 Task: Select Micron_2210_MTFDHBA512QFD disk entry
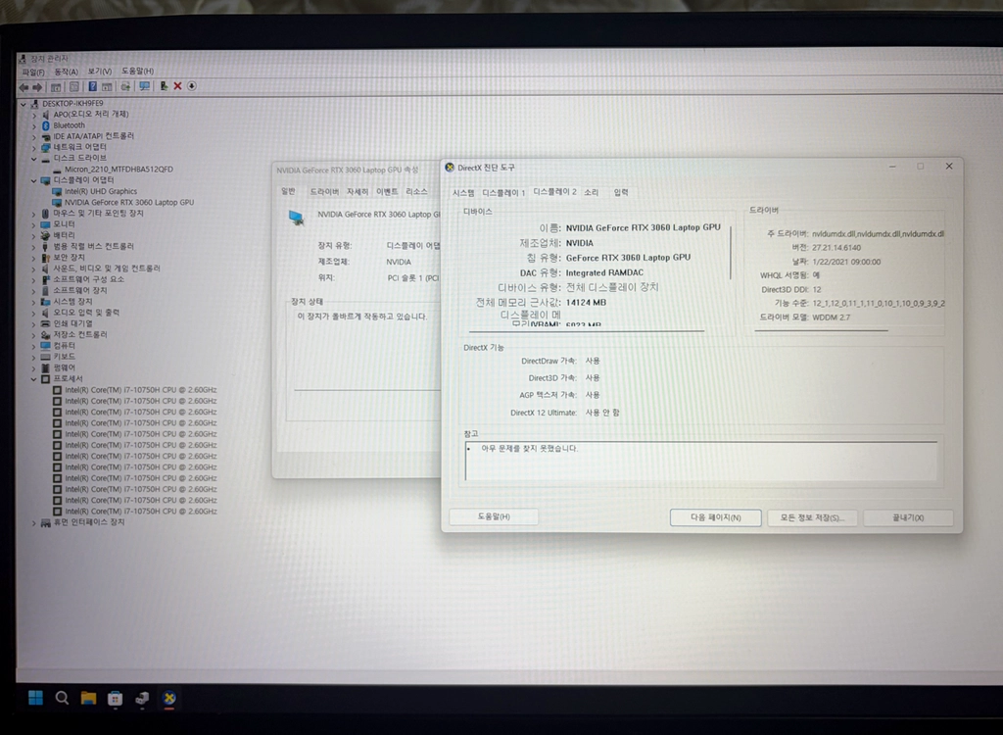(x=119, y=170)
